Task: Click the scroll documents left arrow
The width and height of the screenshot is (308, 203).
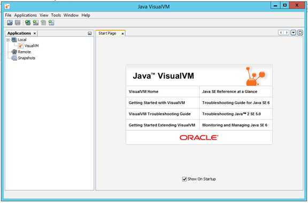Action: pyautogui.click(x=281, y=33)
